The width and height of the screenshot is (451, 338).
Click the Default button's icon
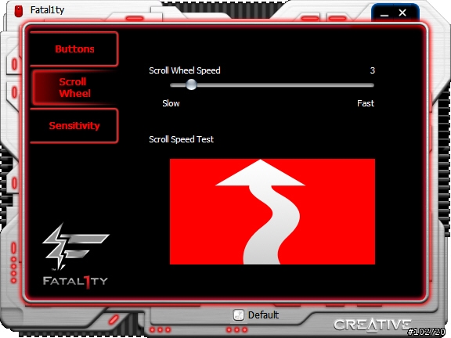click(239, 315)
